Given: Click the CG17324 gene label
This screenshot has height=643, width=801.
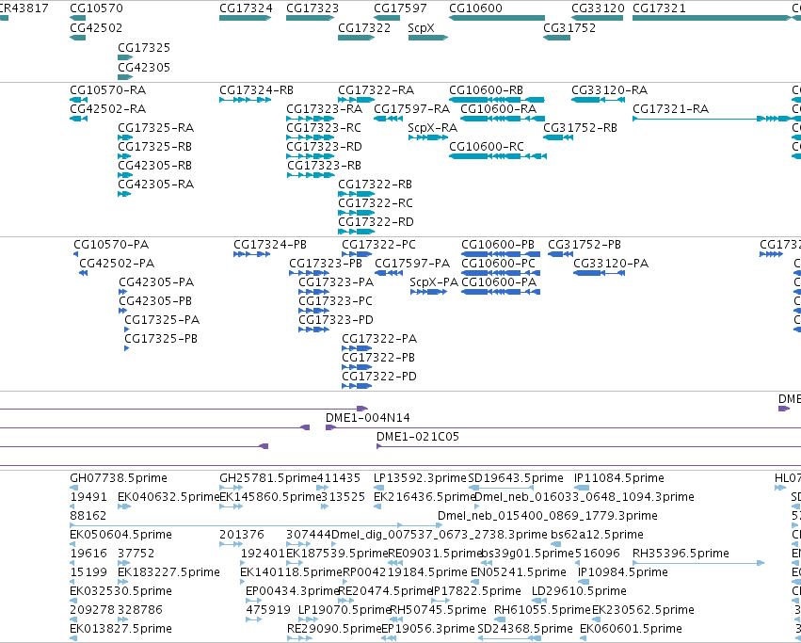Looking at the screenshot, I should point(246,8).
